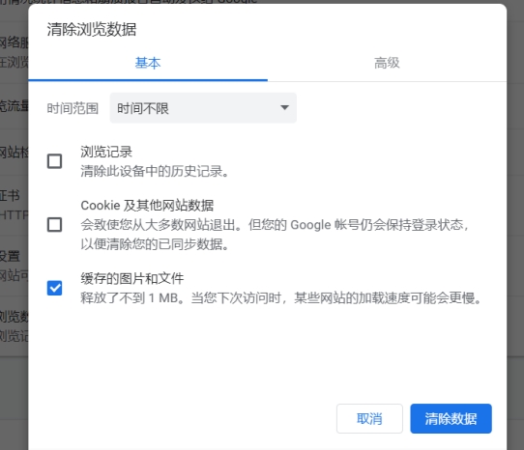
Task: Check the Cookie 及其他网站数据 checkbox
Action: (54, 225)
